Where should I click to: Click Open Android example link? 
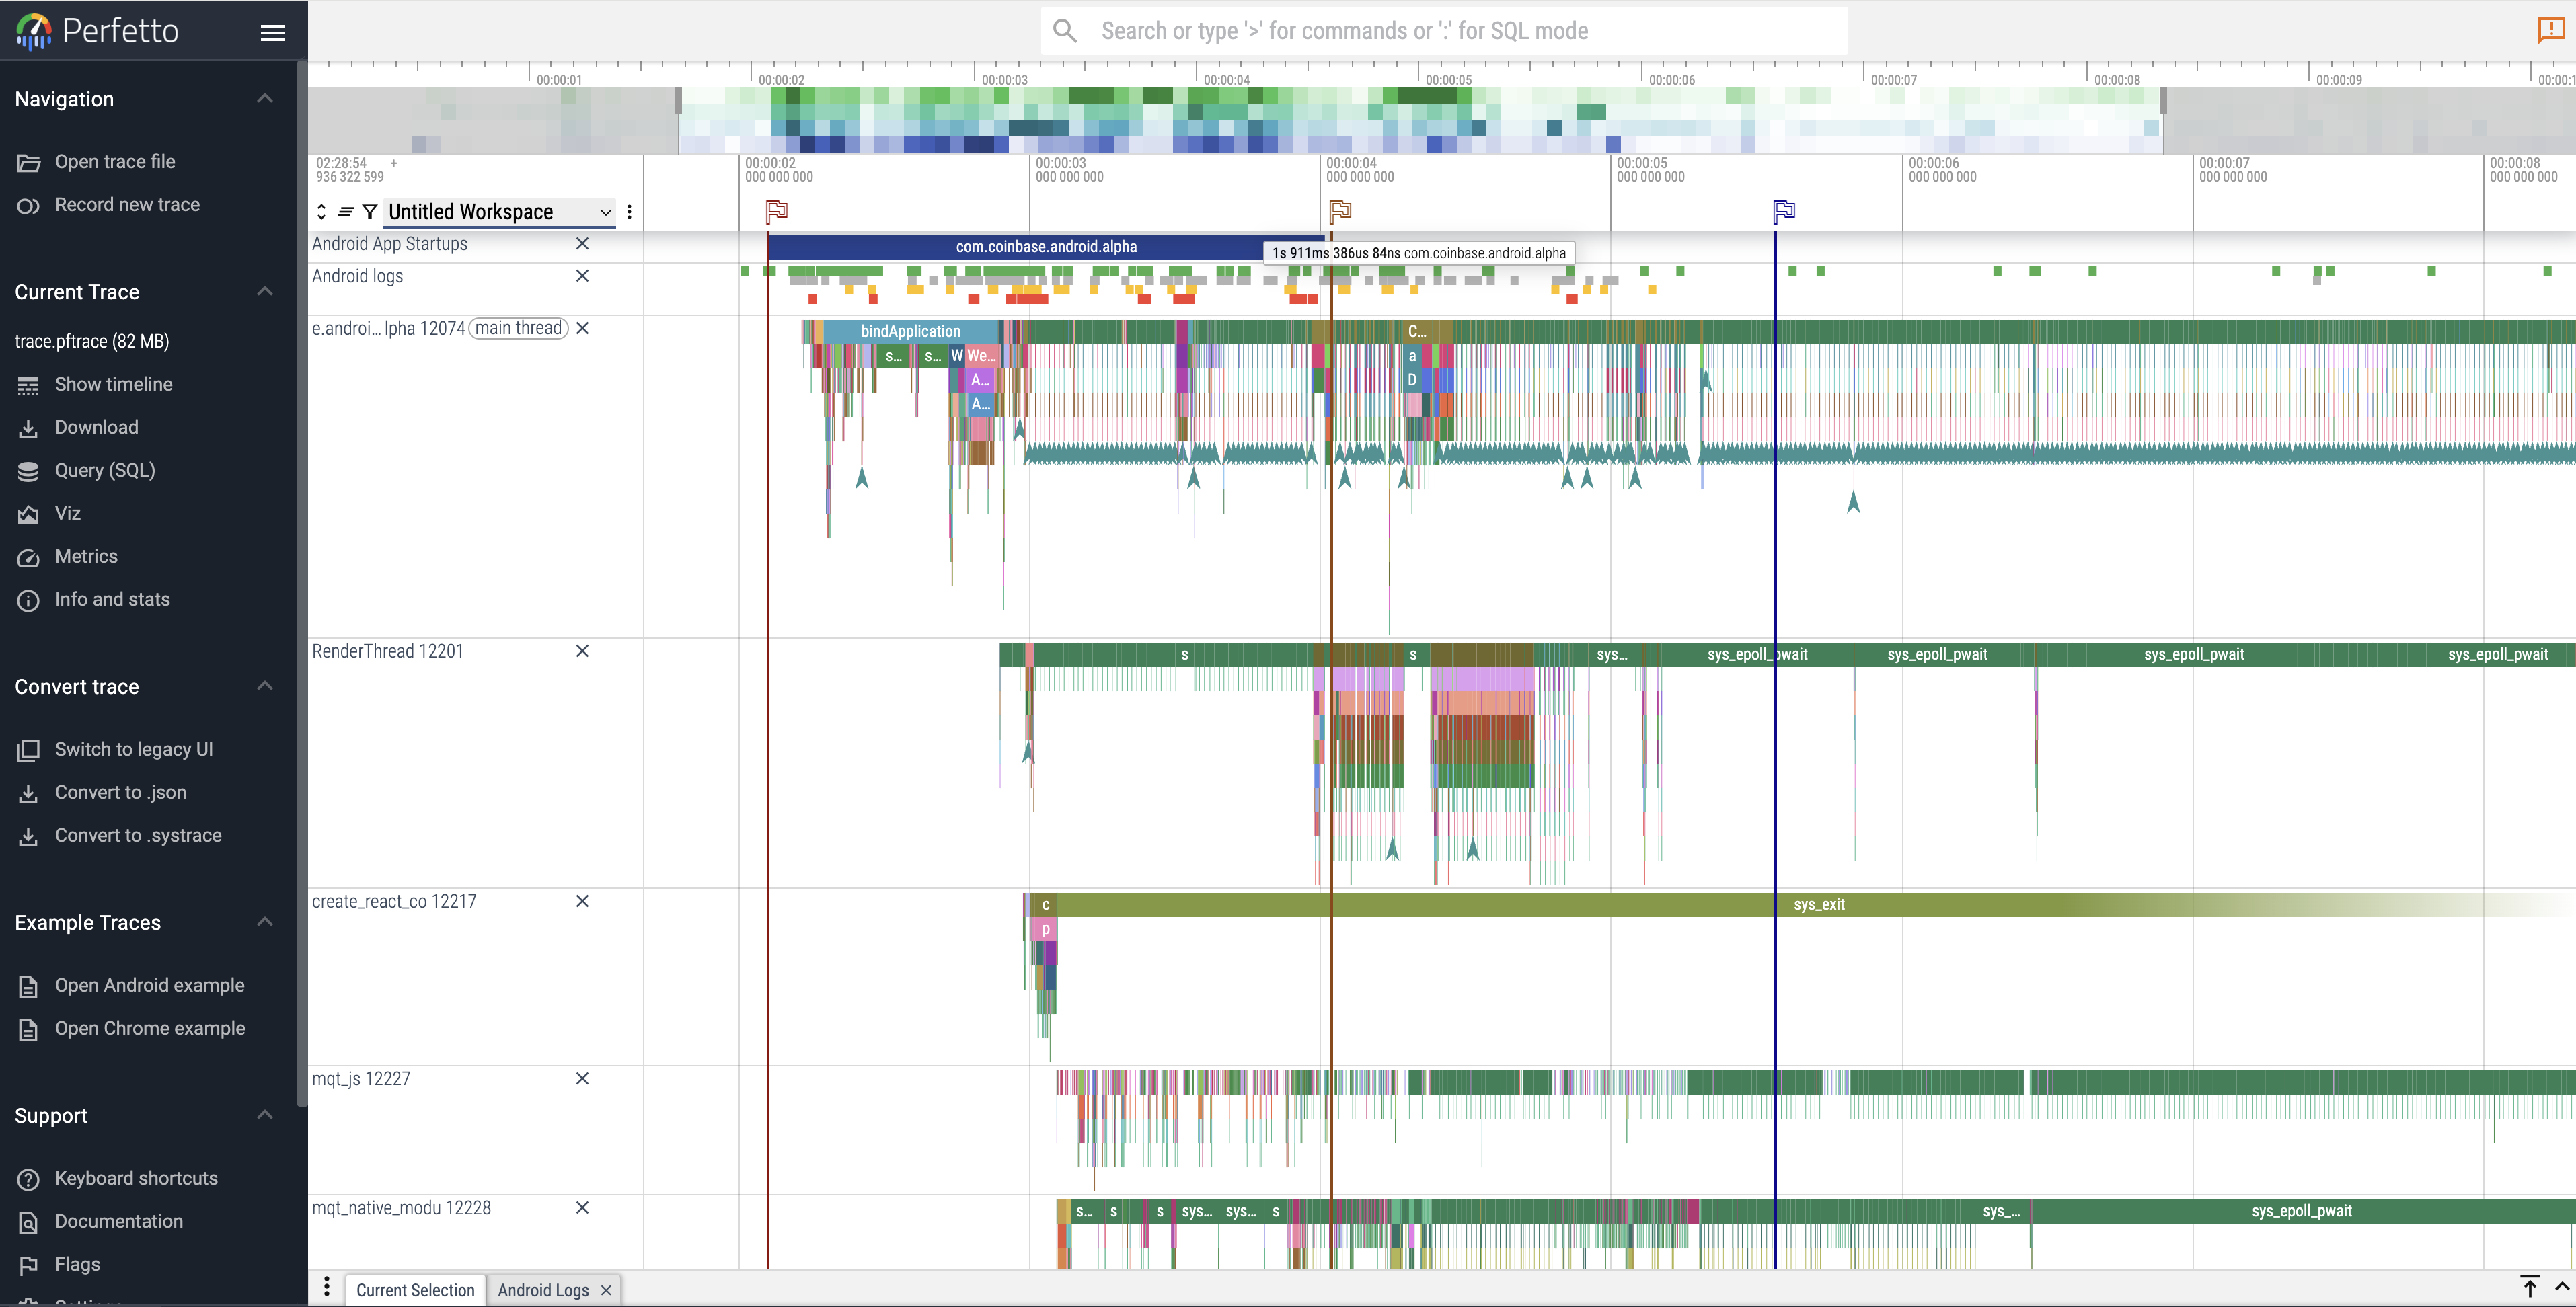coord(150,985)
